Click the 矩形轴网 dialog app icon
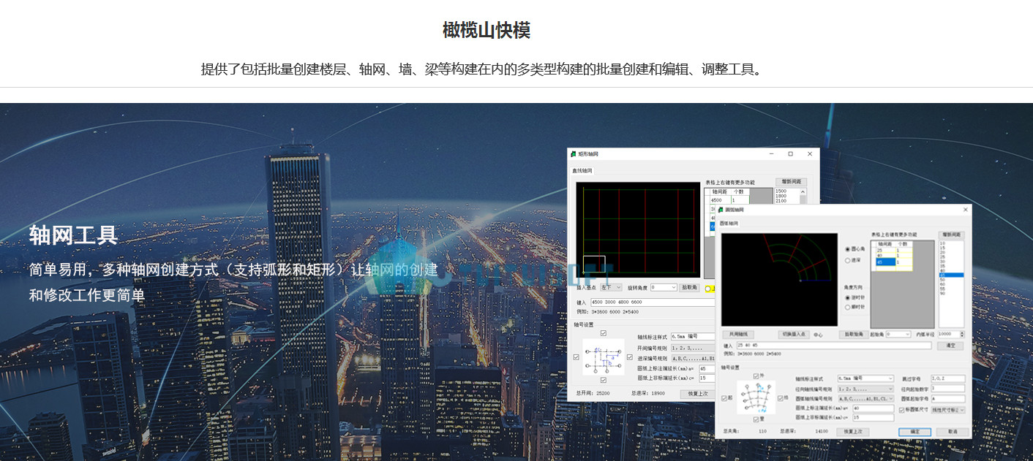The image size is (1033, 461). point(573,154)
